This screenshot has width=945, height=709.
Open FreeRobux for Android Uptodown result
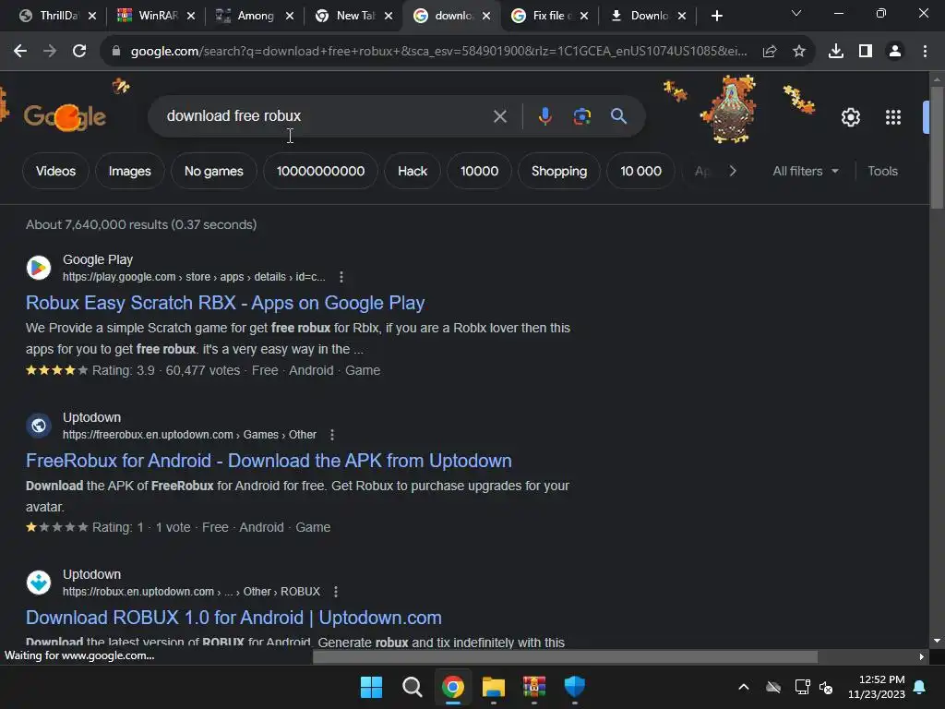[269, 461]
